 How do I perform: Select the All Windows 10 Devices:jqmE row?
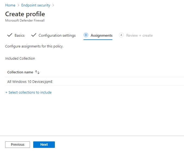click(x=30, y=81)
